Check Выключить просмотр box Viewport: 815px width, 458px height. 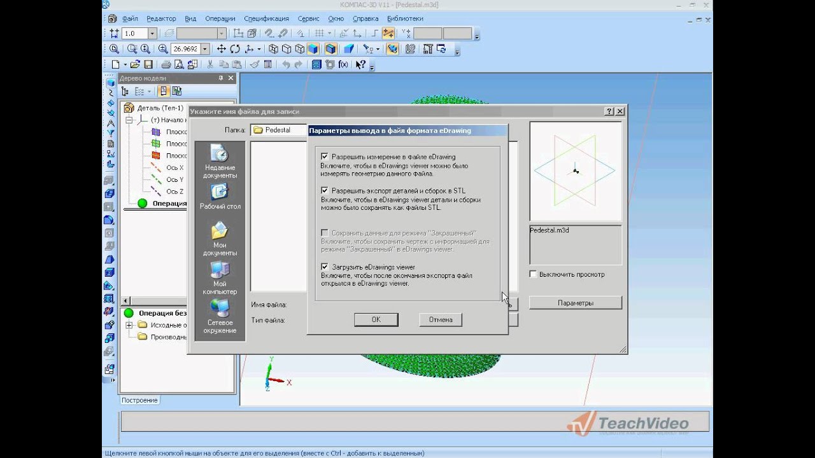coord(533,274)
